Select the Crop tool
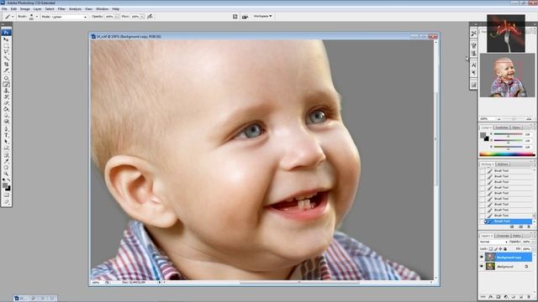This screenshot has height=302, width=538. coord(6,64)
